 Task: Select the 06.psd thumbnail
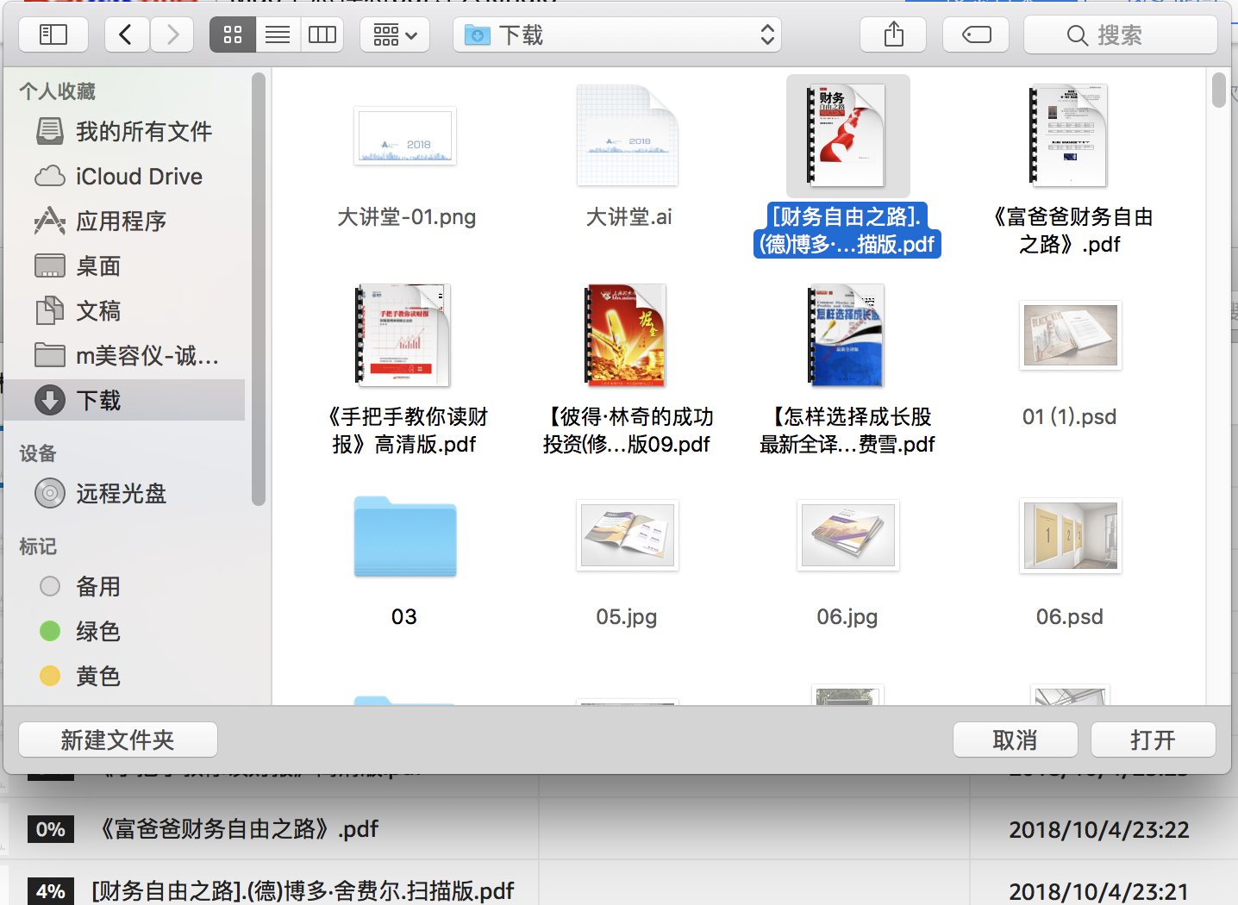point(1070,535)
